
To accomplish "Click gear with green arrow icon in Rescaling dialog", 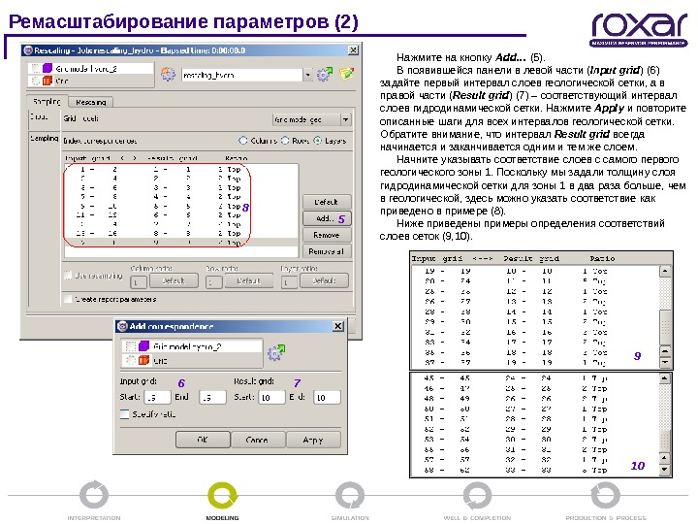I will [325, 75].
